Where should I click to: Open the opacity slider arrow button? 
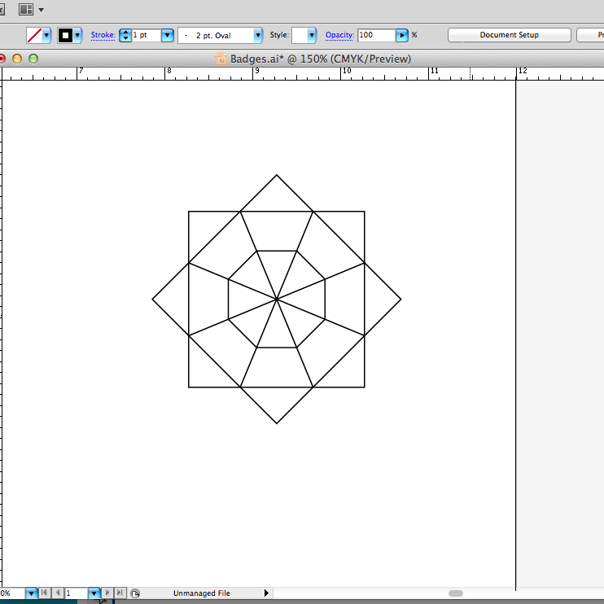[x=402, y=36]
